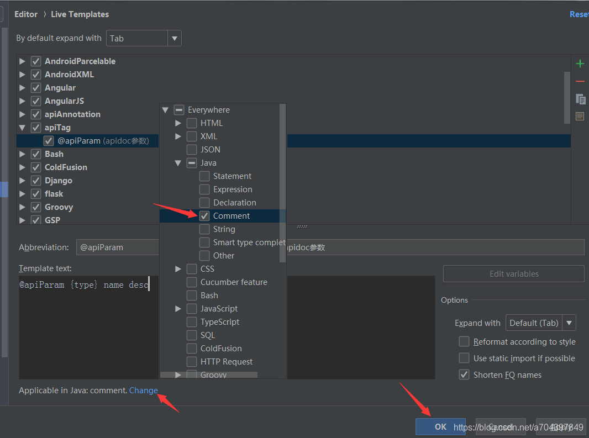
Task: Check the Expression context option
Action: click(x=204, y=189)
